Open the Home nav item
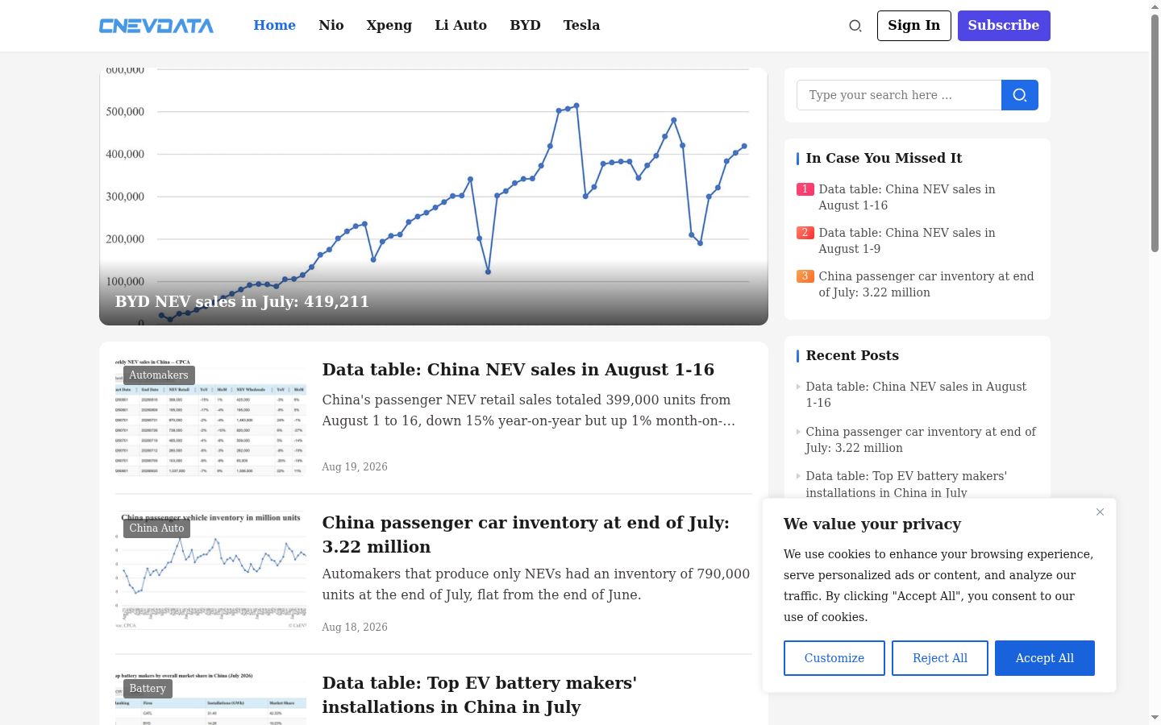Image resolution: width=1161 pixels, height=725 pixels. [x=275, y=26]
